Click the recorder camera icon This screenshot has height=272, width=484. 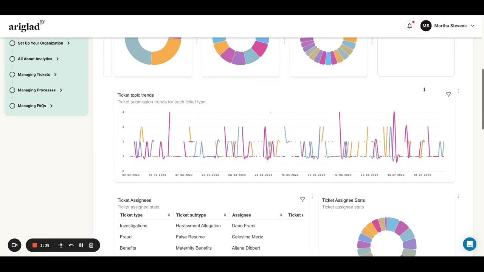point(15,245)
